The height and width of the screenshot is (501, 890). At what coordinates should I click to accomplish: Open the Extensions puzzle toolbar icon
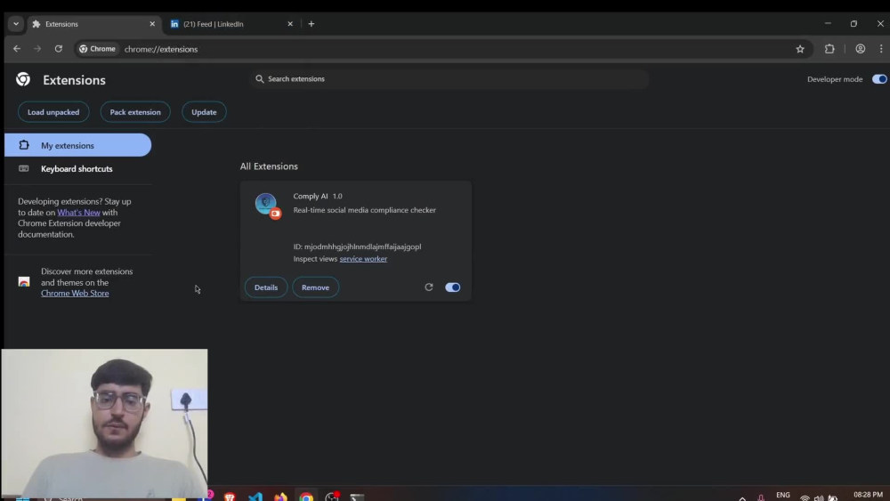(829, 49)
